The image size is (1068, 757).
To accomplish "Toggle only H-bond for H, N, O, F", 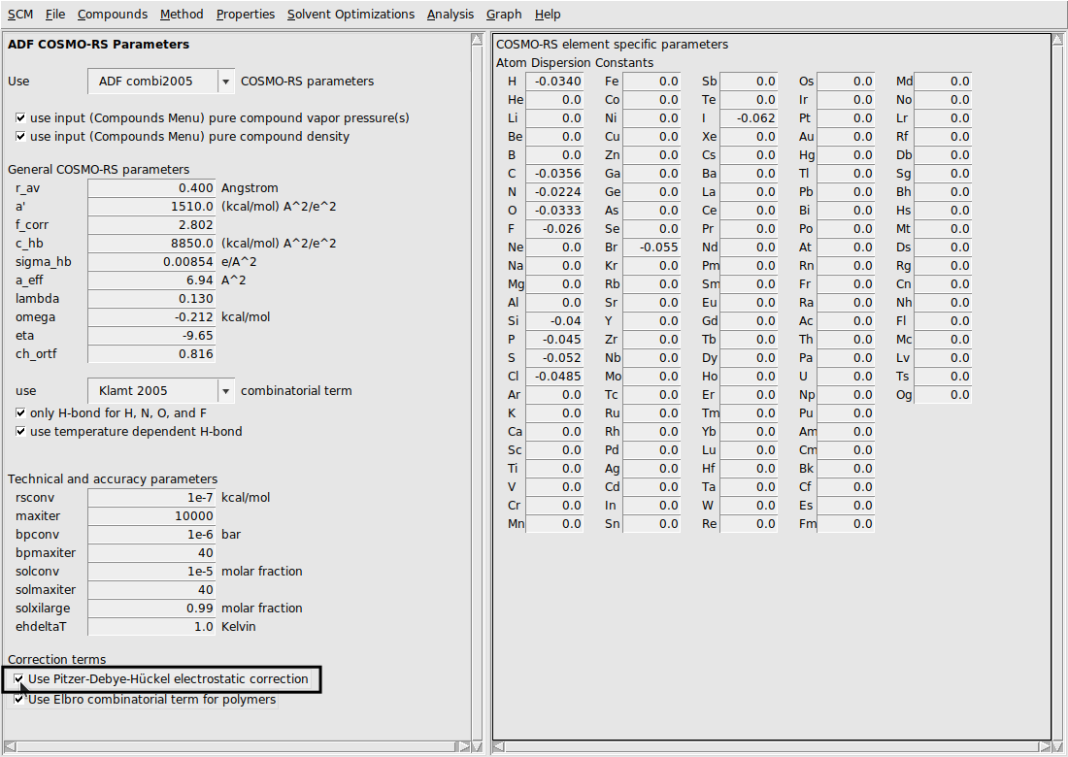I will 20,413.
